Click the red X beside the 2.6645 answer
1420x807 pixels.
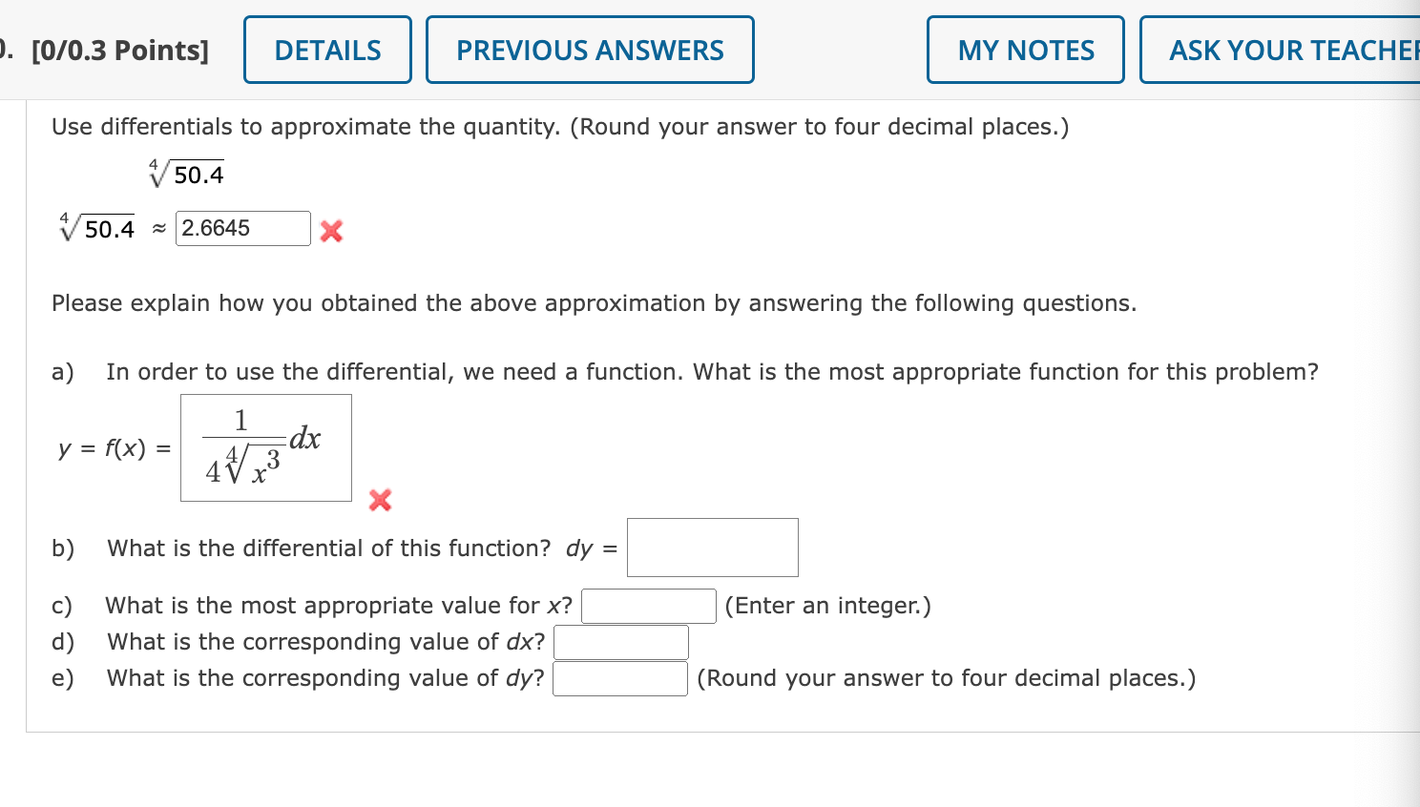point(329,231)
